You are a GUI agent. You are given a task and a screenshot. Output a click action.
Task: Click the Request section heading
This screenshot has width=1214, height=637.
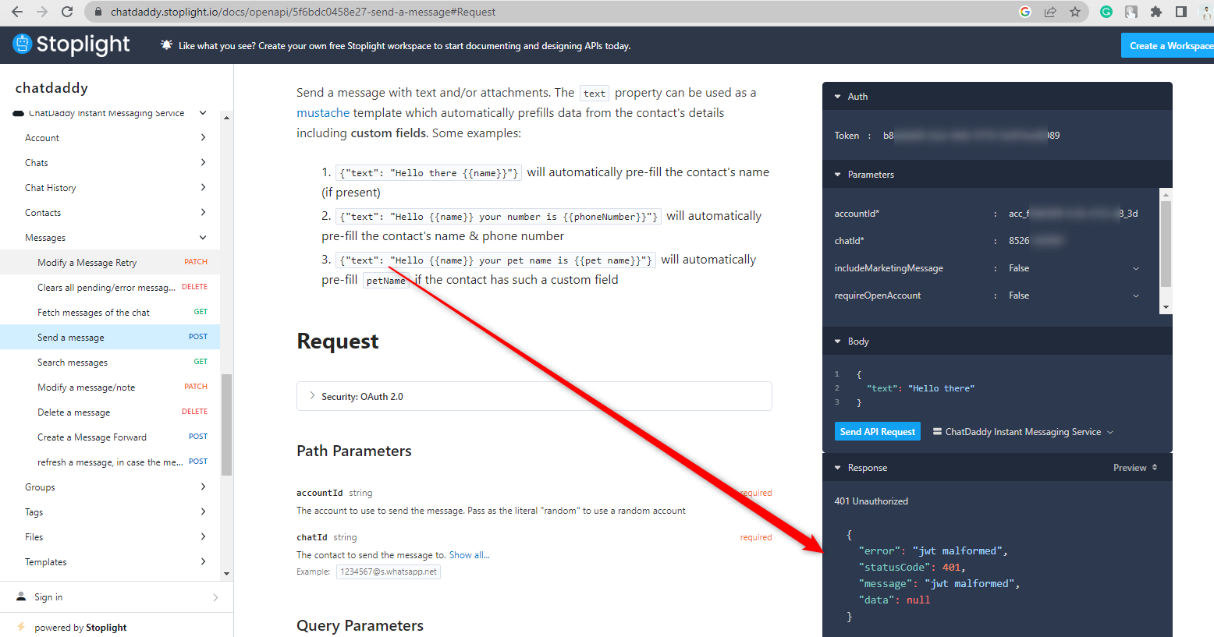click(x=338, y=342)
